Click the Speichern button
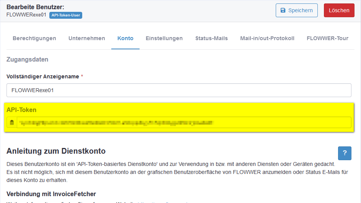Image resolution: width=361 pixels, height=203 pixels. [296, 10]
